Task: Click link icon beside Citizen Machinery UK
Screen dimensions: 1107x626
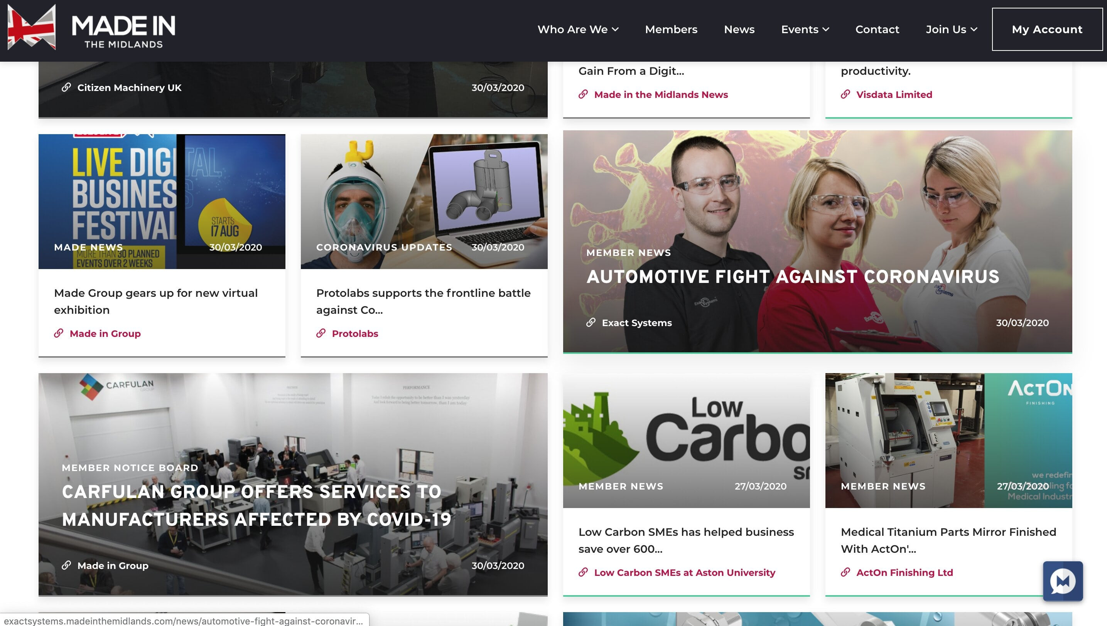Action: [66, 88]
